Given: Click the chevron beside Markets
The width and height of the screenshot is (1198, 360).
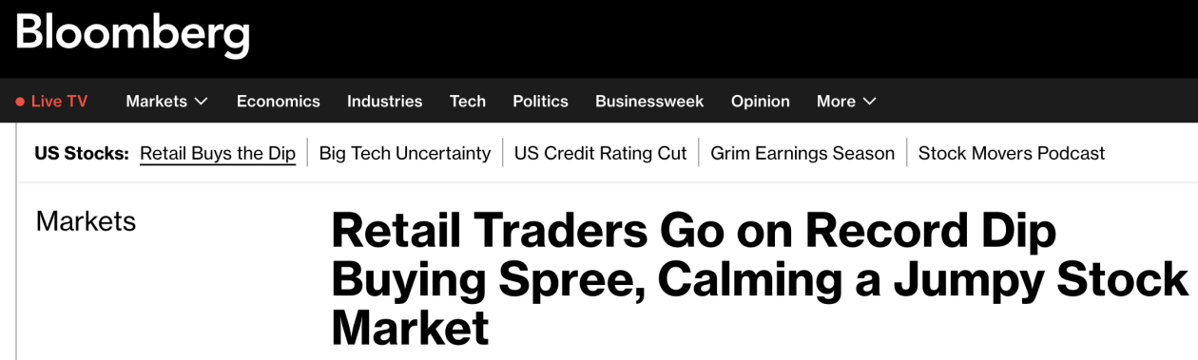Looking at the screenshot, I should [201, 102].
